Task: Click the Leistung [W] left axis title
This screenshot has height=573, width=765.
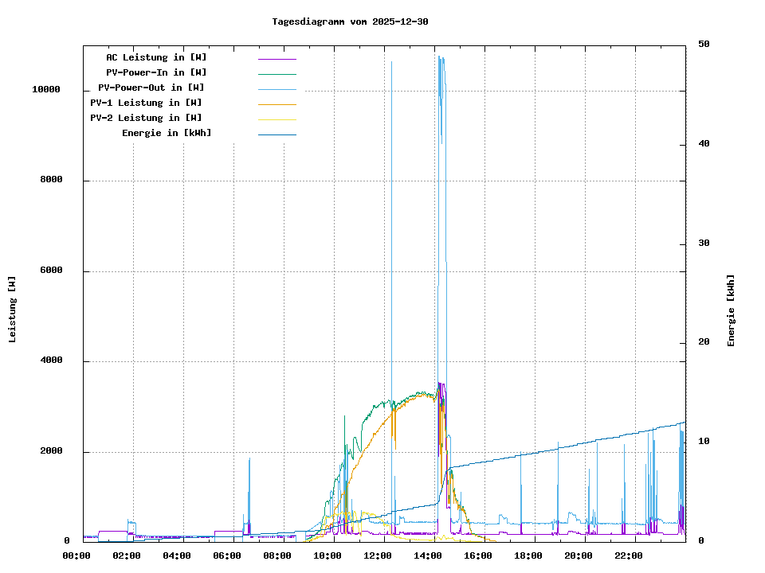Action: [x=12, y=310]
